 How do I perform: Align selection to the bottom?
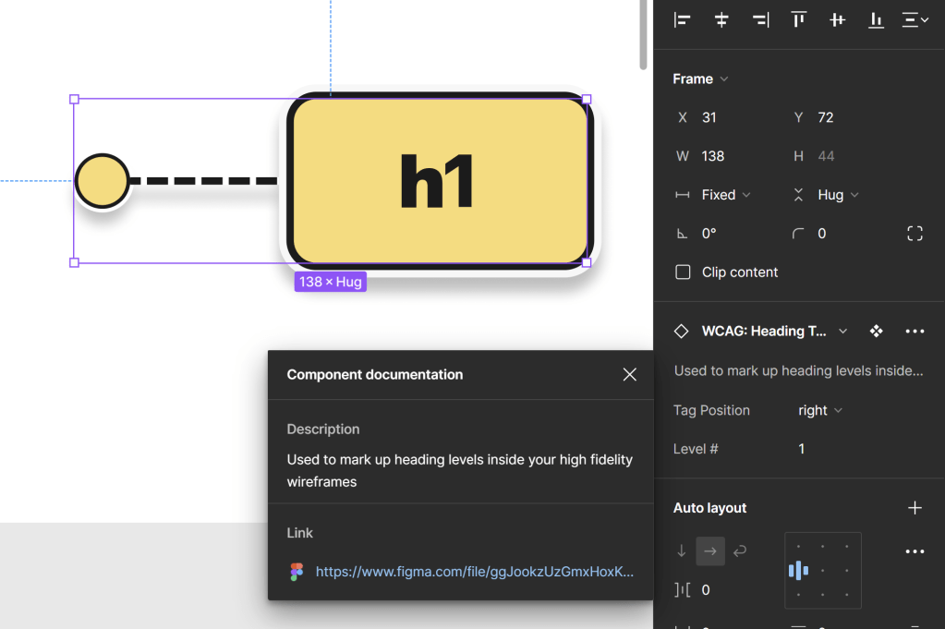[876, 19]
